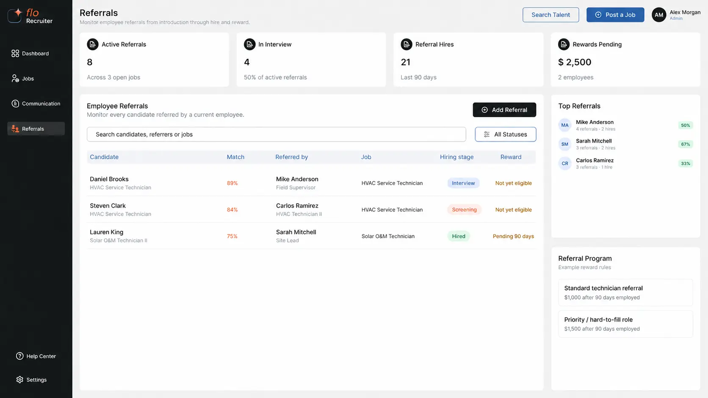Image resolution: width=708 pixels, height=398 pixels.
Task: Click the SM avatar for Sarah Mitchell
Action: (x=565, y=144)
